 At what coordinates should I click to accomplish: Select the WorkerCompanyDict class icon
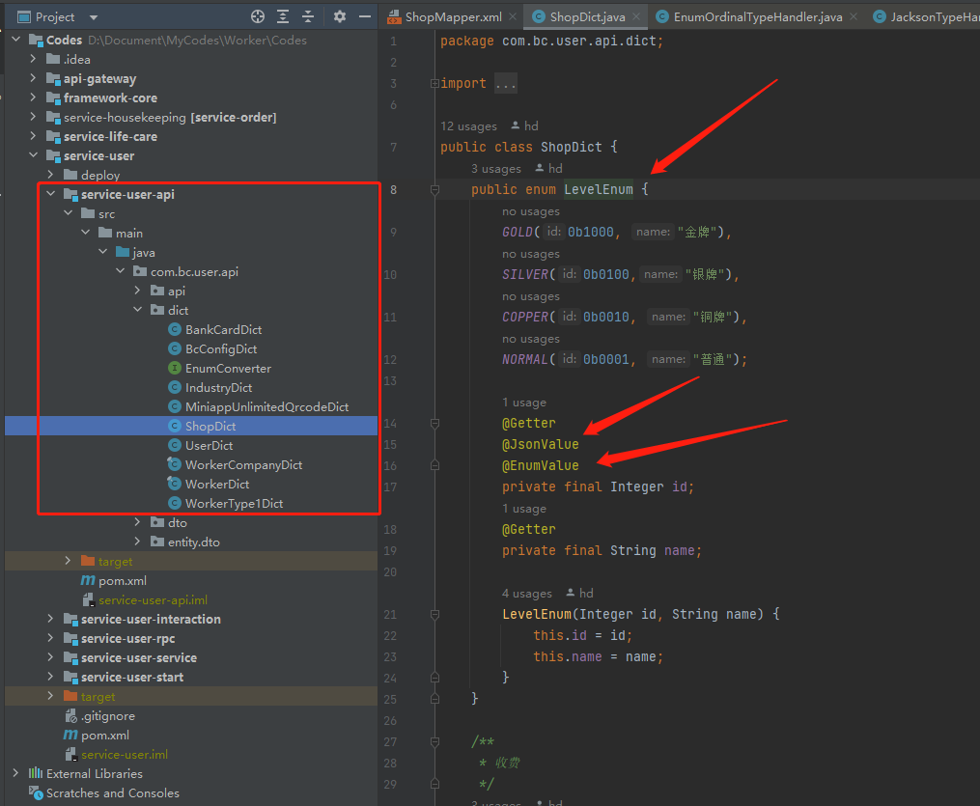point(175,464)
